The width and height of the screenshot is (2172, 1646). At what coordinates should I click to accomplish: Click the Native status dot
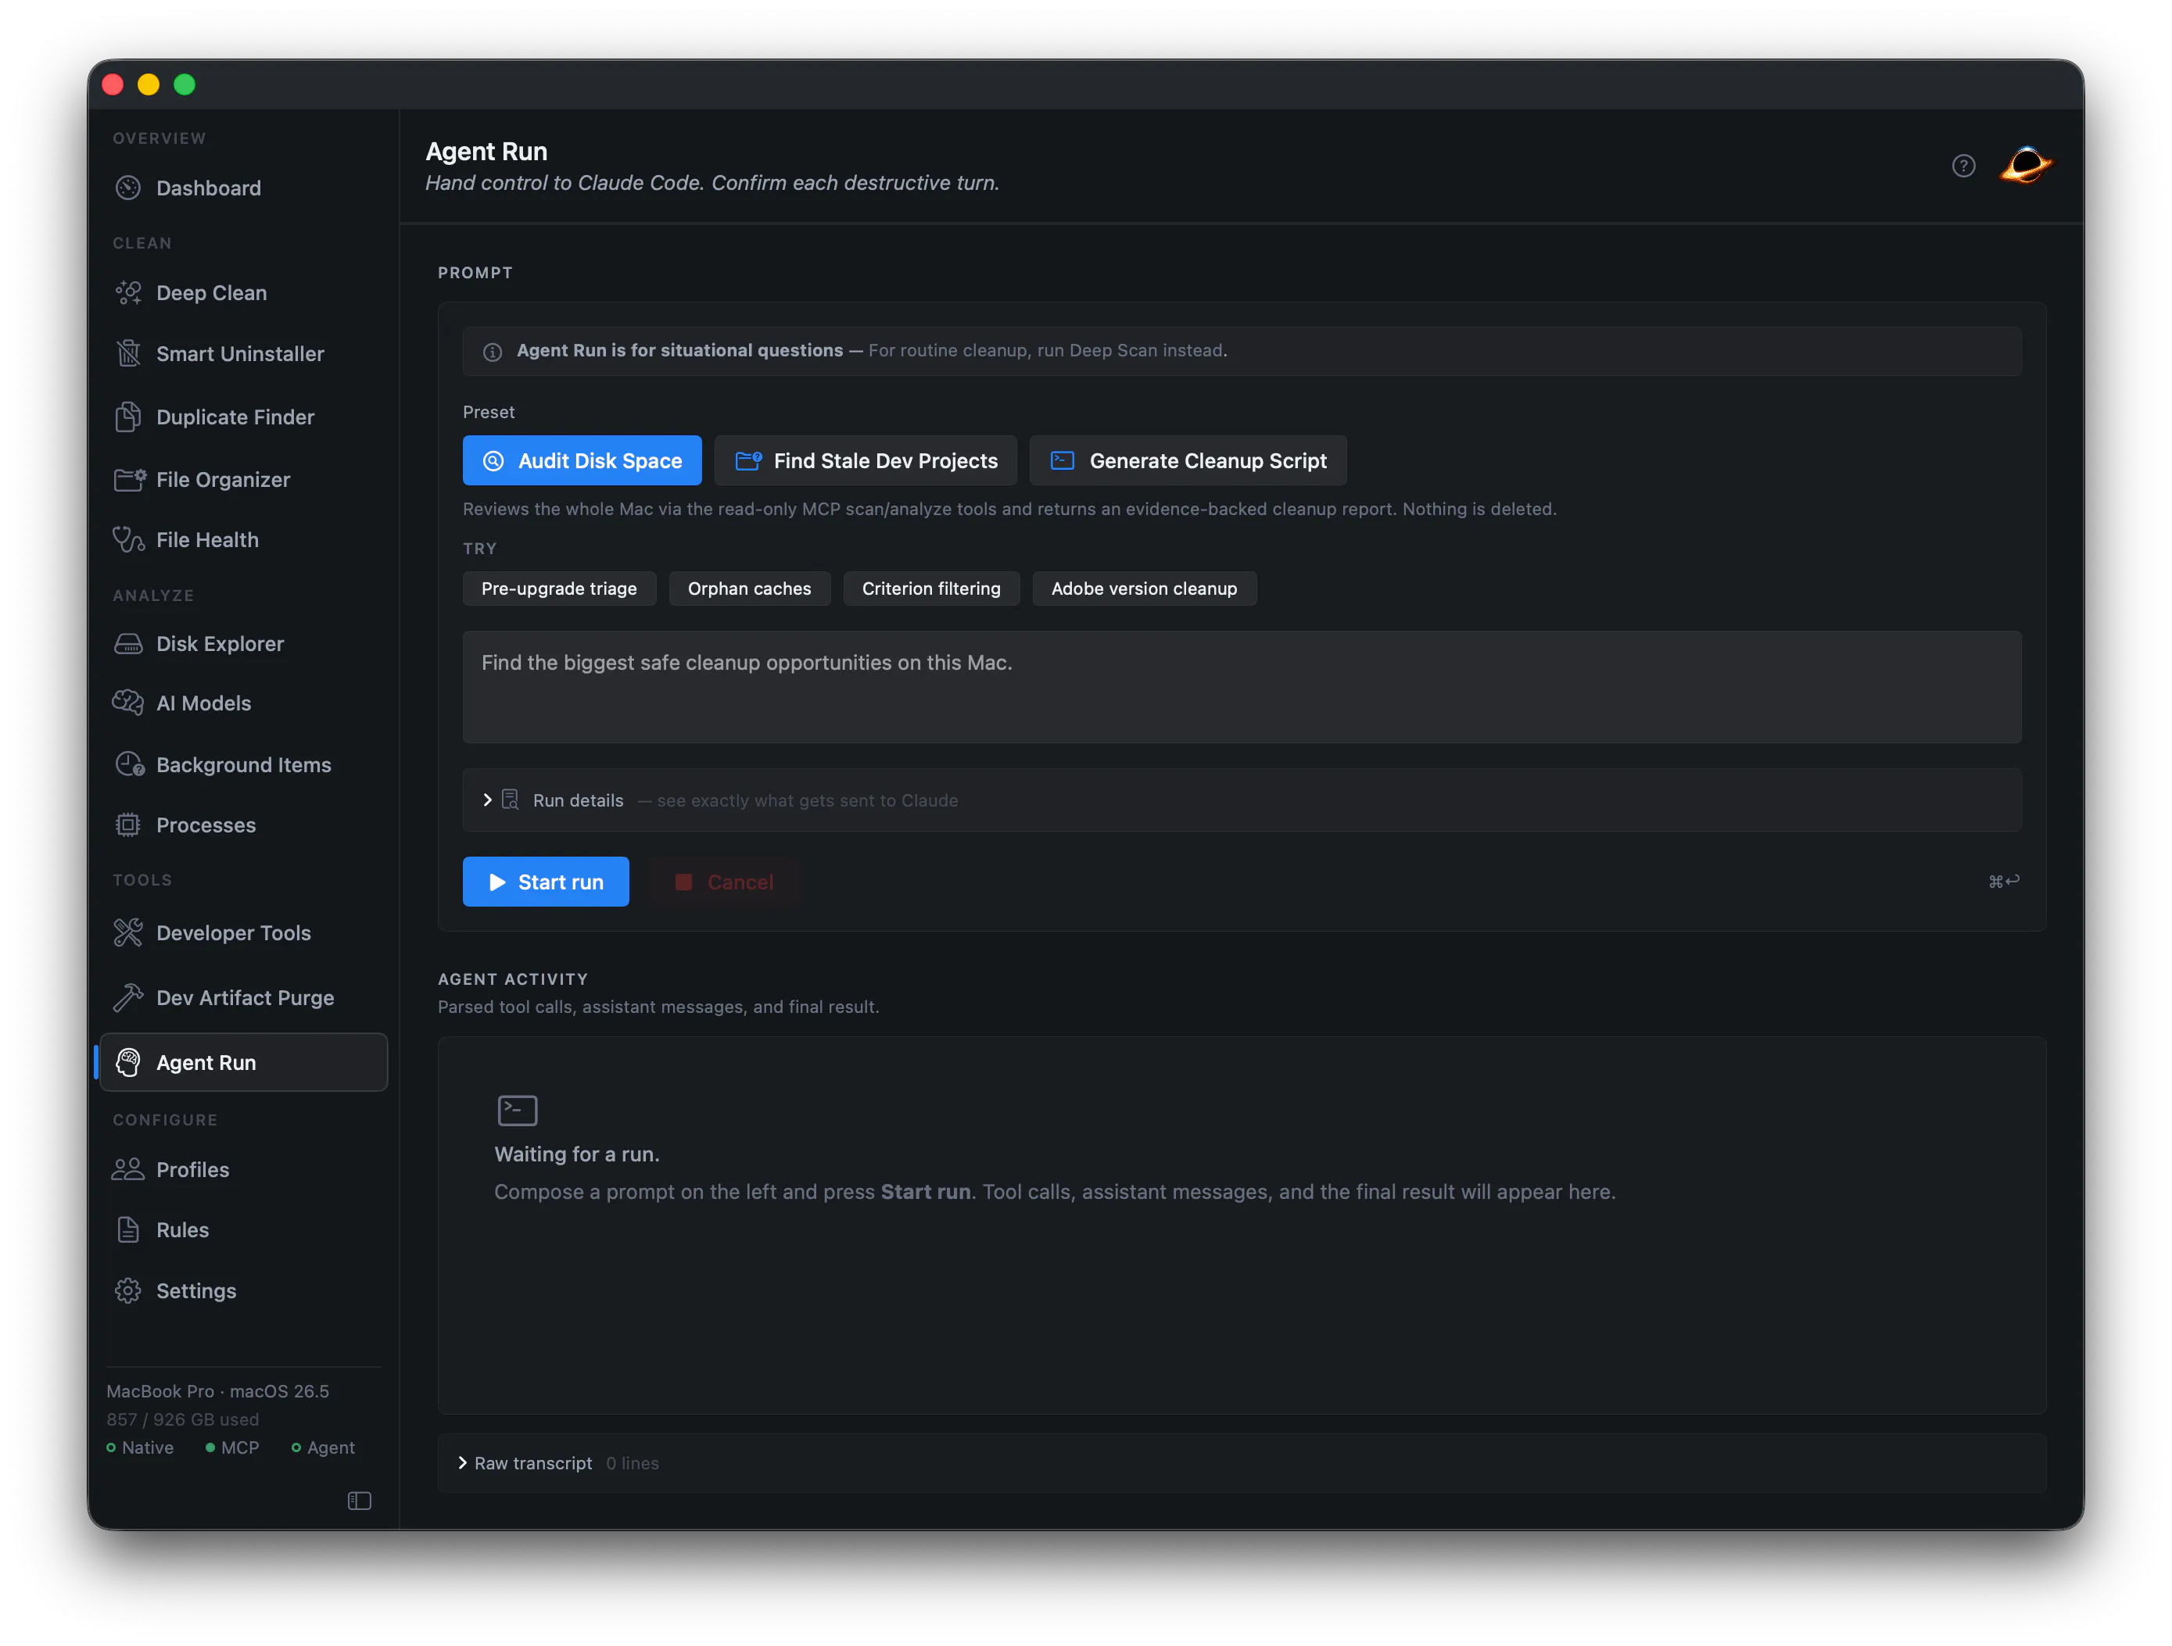(x=111, y=1447)
